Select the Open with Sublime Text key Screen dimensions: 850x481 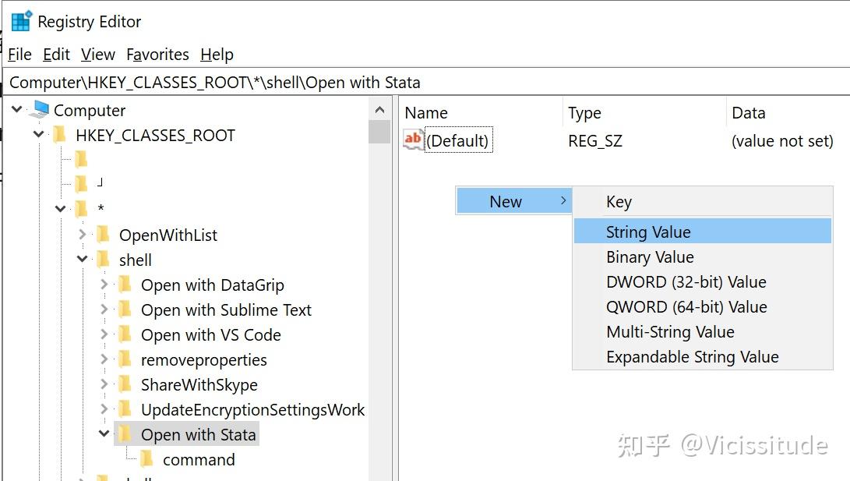pos(226,310)
